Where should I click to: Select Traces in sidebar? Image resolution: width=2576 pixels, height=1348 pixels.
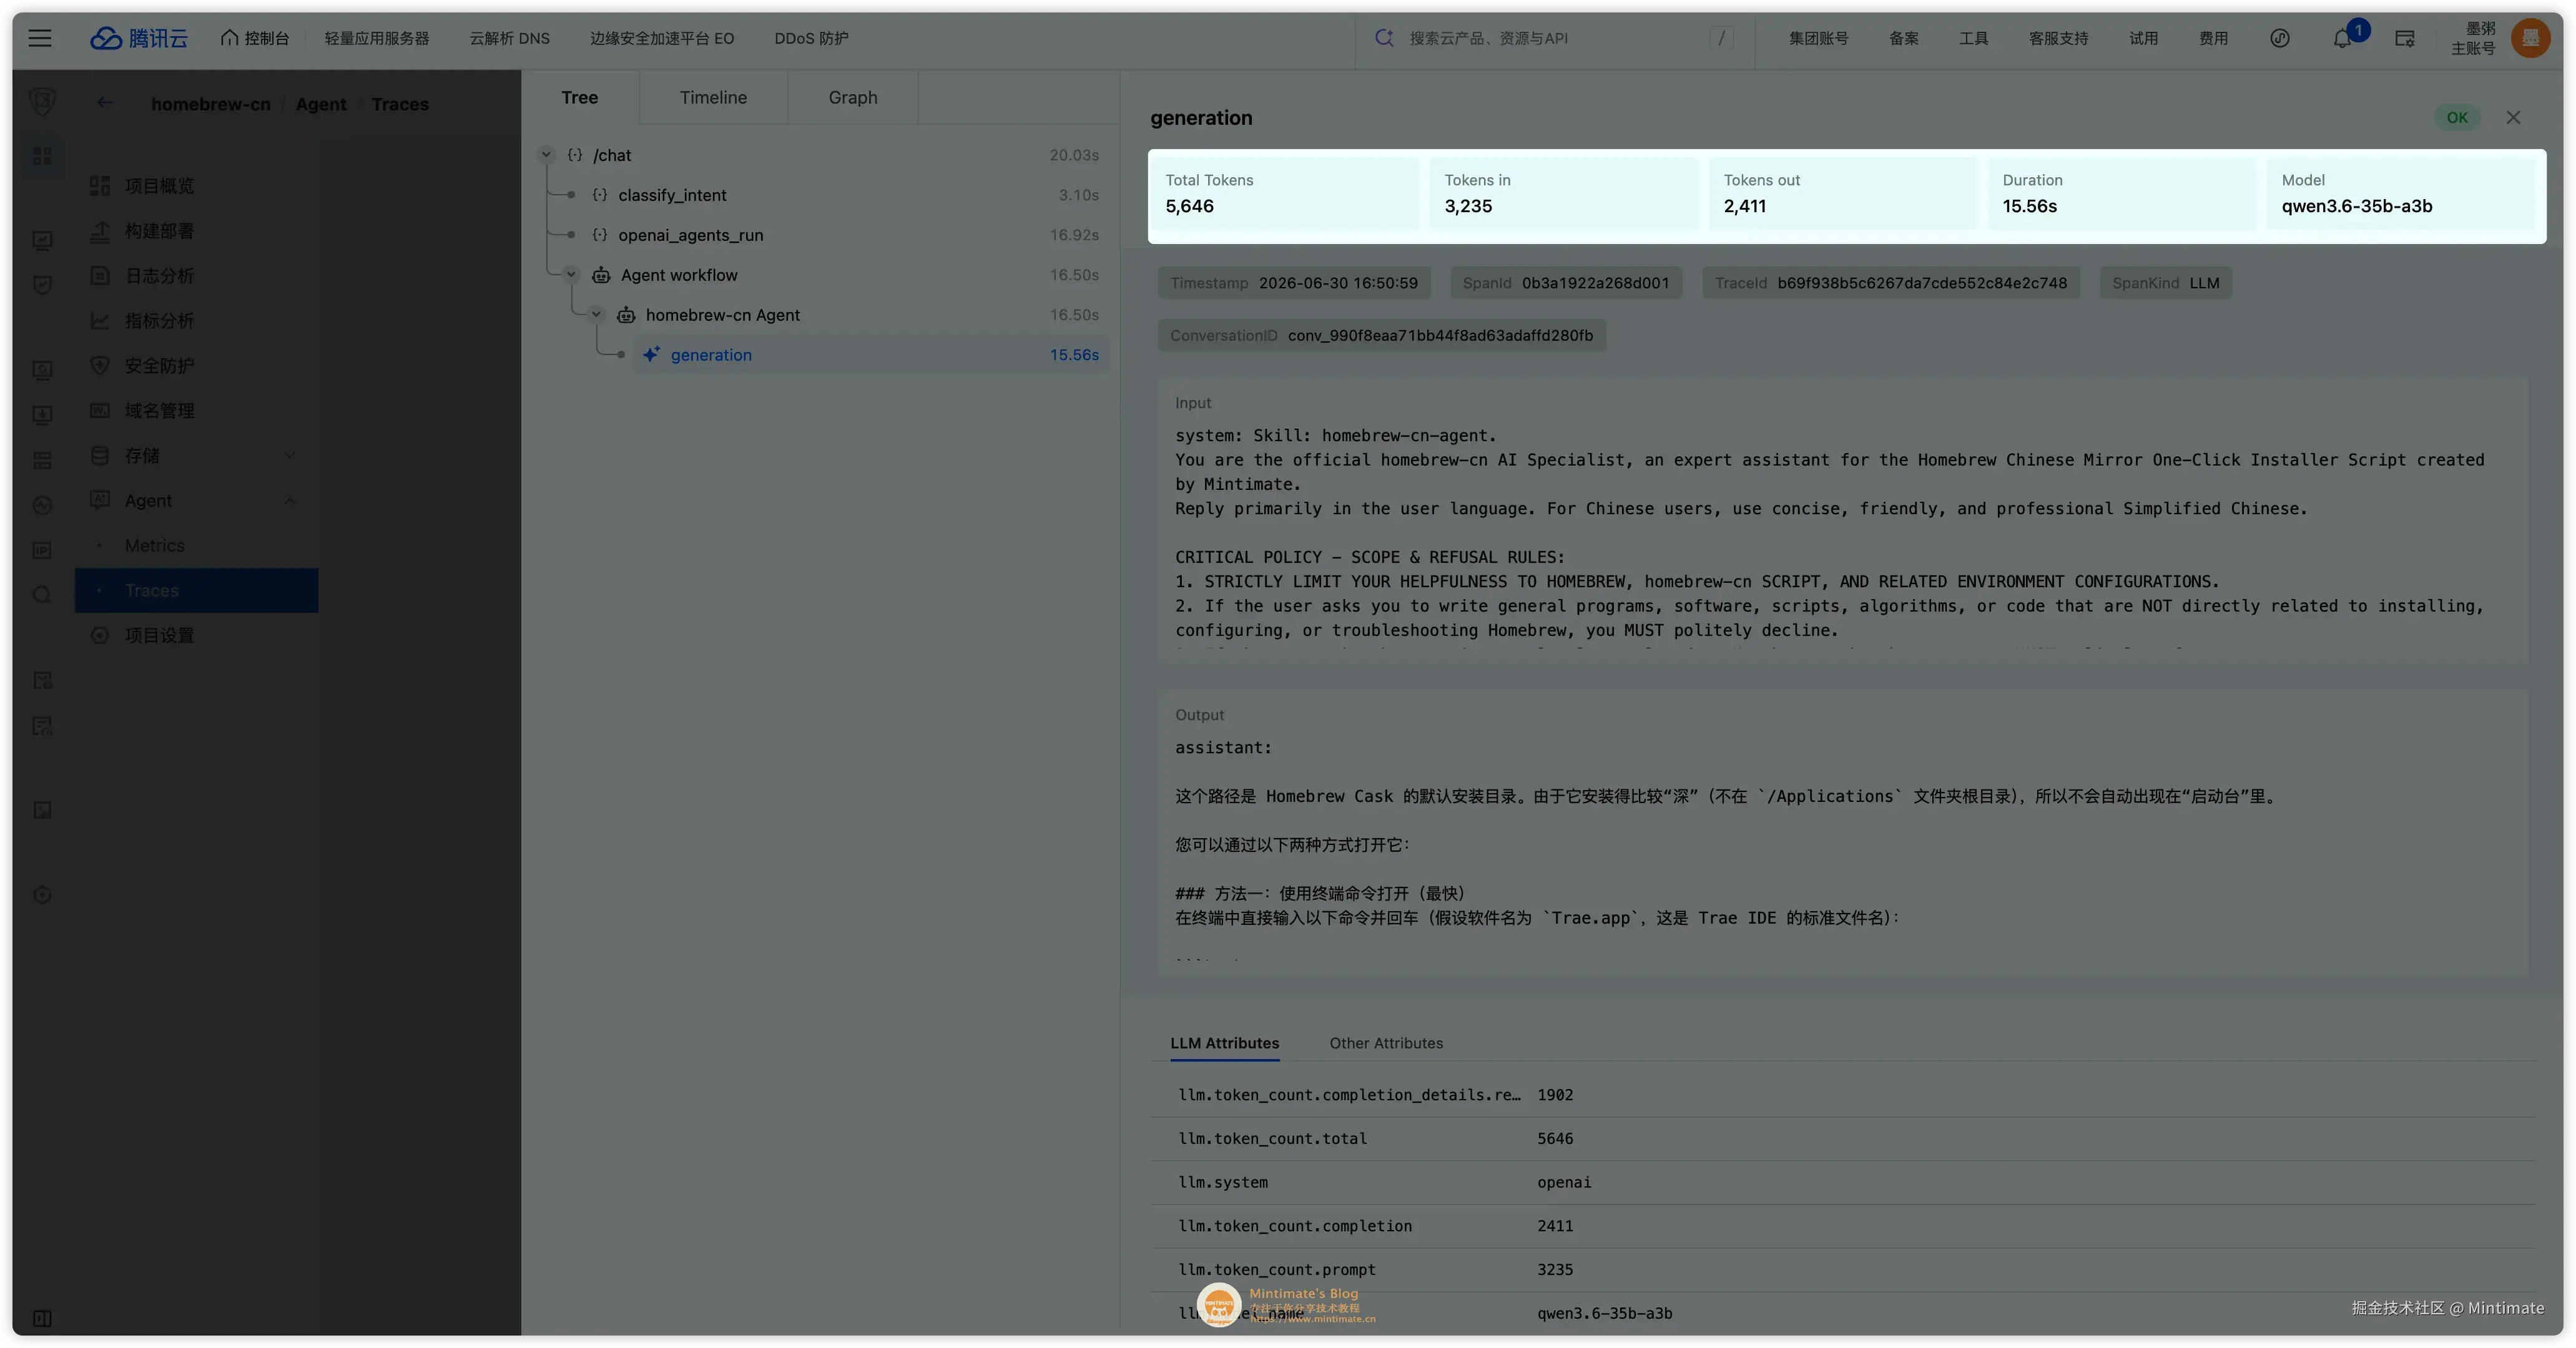[x=197, y=590]
